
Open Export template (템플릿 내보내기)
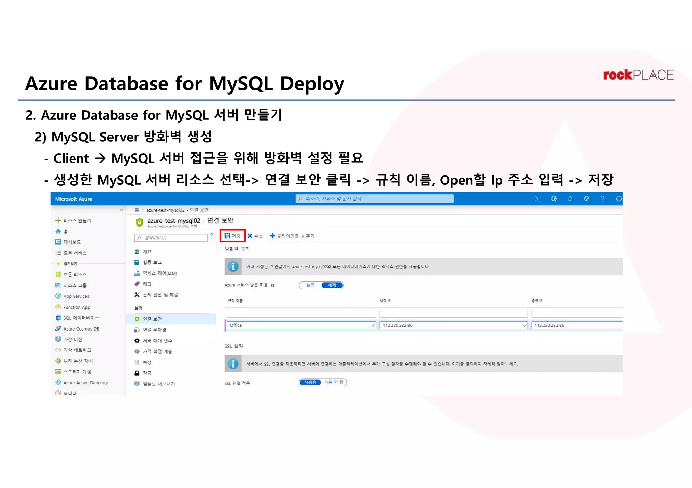(x=155, y=384)
